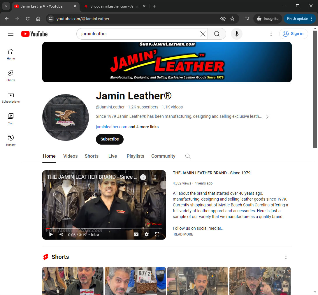The image size is (318, 295).
Task: Close the ShopJaminLeather.com tab
Action: coord(144,6)
